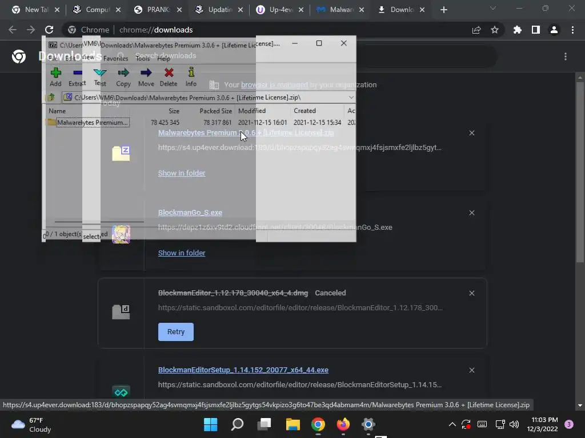Open Downloads page more actions menu
The height and width of the screenshot is (438, 585).
pyautogui.click(x=566, y=56)
